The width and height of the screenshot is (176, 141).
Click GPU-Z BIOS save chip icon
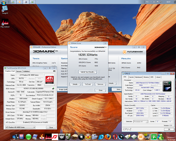tap(53, 88)
